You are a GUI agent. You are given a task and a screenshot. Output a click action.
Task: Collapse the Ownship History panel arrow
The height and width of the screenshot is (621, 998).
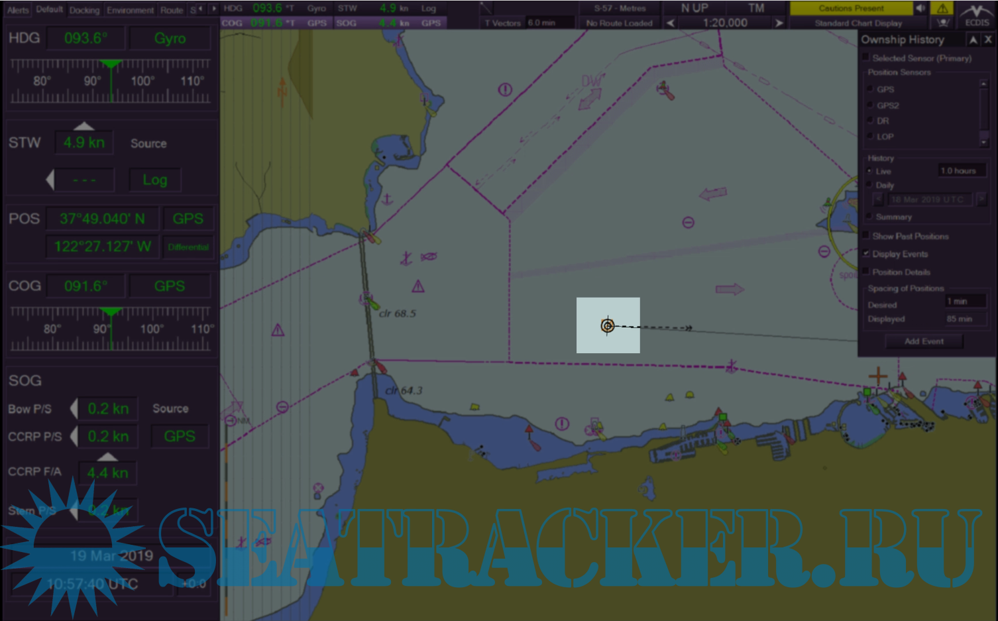click(x=973, y=40)
